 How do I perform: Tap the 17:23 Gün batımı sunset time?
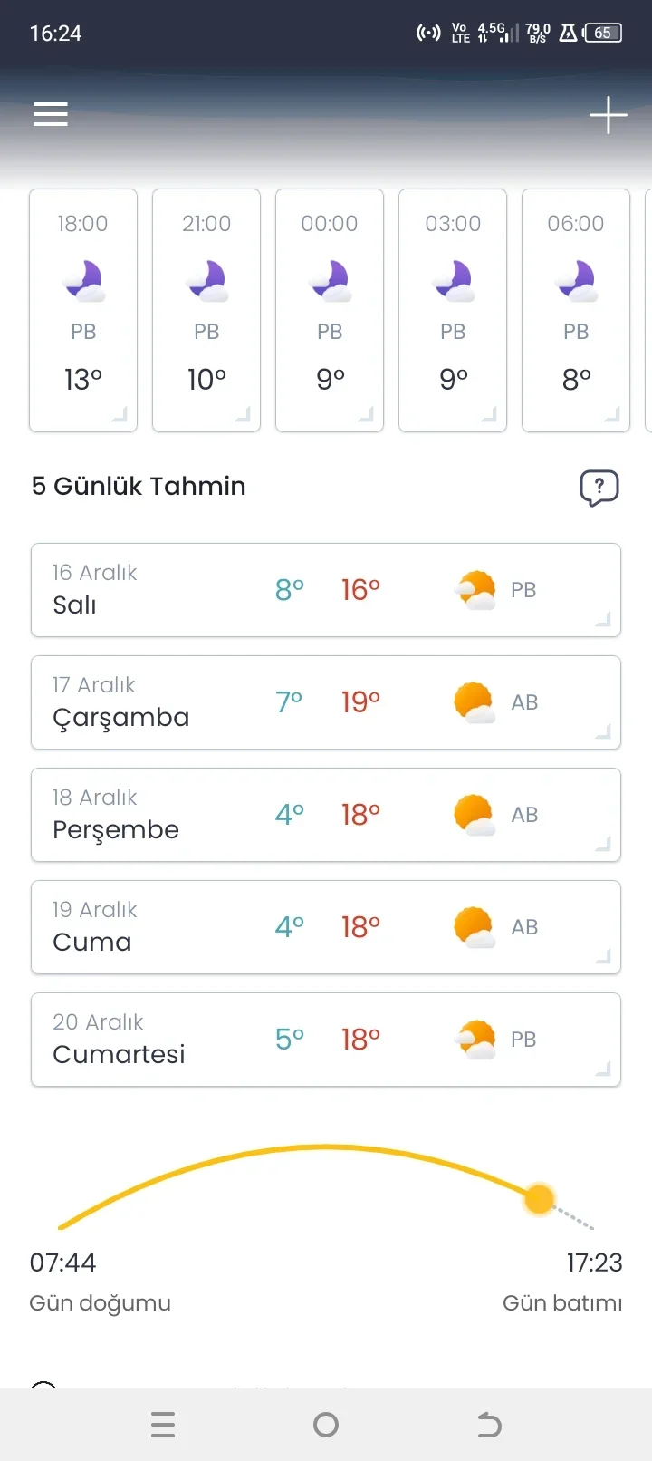(x=594, y=1263)
